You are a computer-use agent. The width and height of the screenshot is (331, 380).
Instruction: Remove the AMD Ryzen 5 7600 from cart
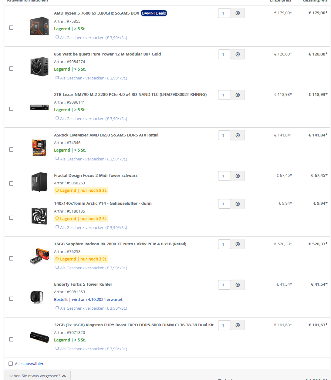[238, 13]
